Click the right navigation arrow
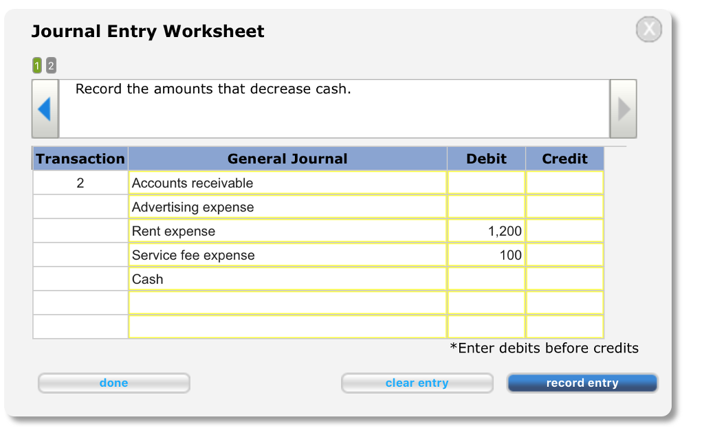 click(x=622, y=108)
